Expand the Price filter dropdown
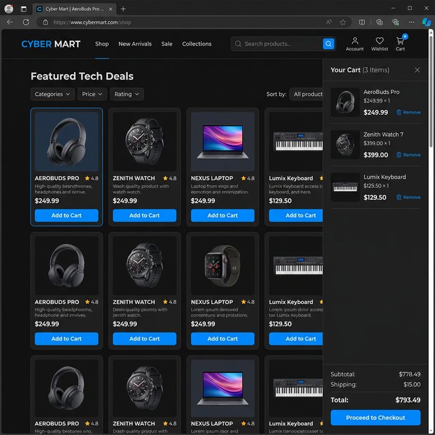 tap(92, 94)
